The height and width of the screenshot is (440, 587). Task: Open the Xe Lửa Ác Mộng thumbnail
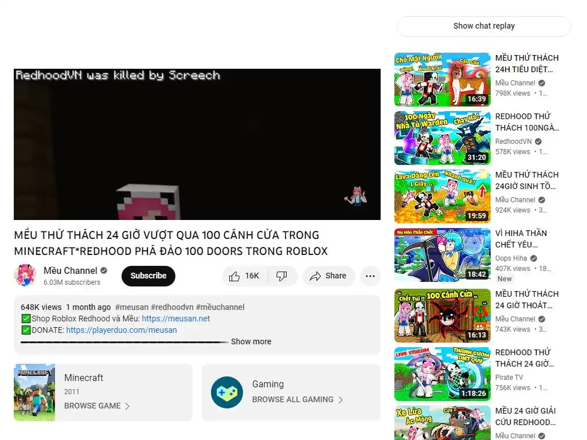pyautogui.click(x=443, y=423)
